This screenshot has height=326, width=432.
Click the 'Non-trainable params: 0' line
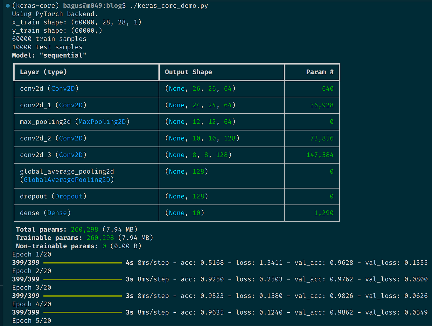[x=79, y=246]
